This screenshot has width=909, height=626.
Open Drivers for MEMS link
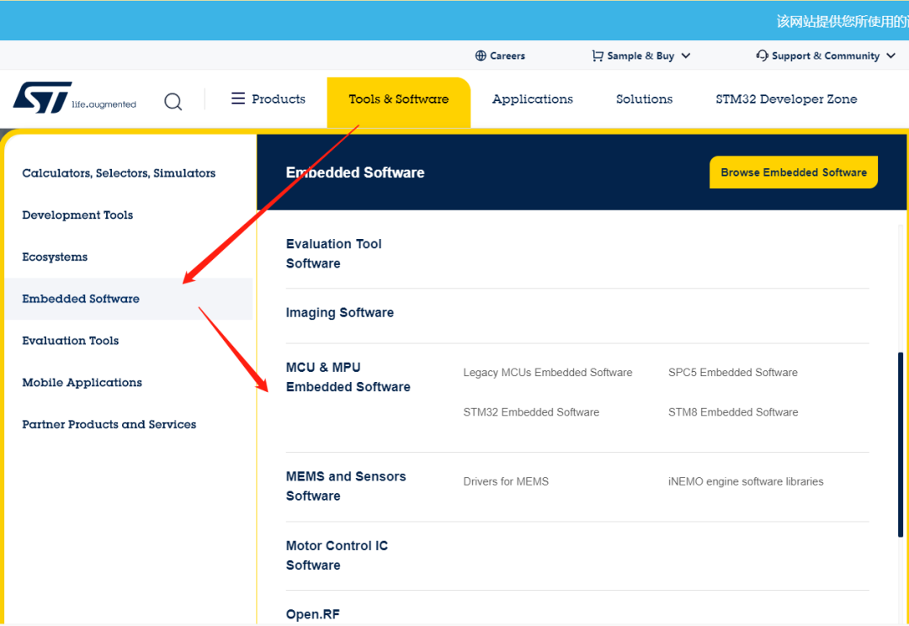(506, 481)
